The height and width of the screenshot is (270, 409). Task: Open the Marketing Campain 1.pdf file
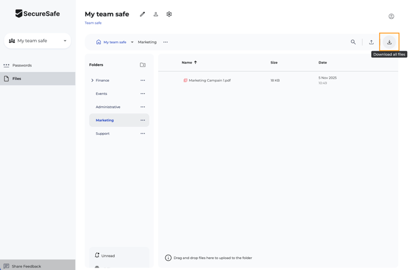tap(209, 80)
